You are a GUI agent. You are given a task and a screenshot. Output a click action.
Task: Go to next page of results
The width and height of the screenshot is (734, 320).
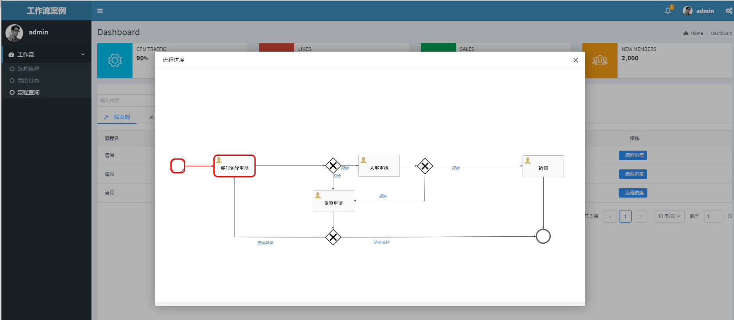pyautogui.click(x=641, y=216)
